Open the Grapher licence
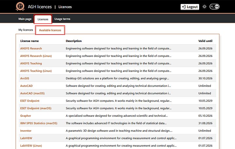The height and width of the screenshot is (149, 235). (x=26, y=116)
